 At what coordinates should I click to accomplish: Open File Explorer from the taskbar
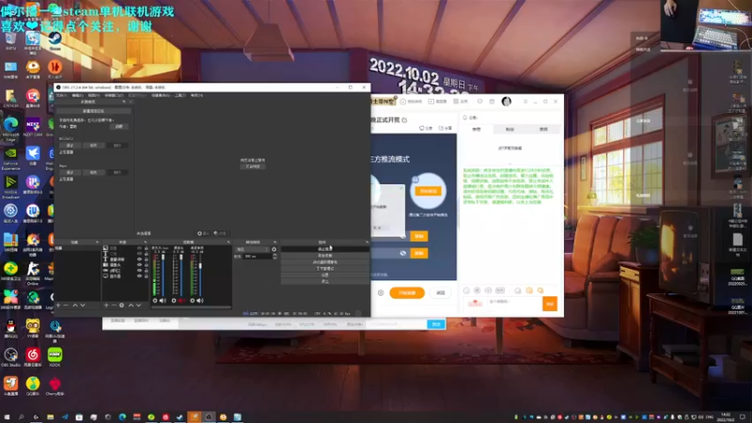(x=50, y=417)
